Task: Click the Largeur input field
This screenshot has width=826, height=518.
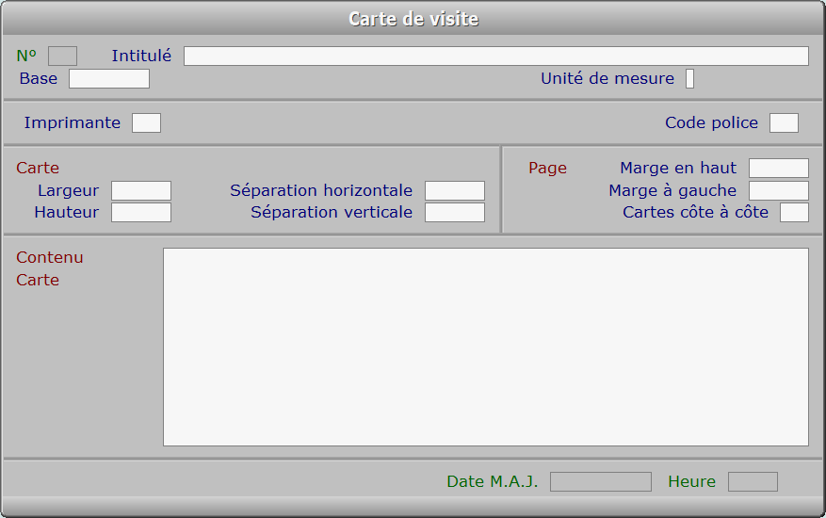Action: click(141, 191)
